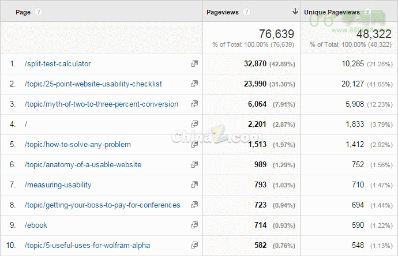Select the /topic/myth-of-two-to-three-percent-conversion link
This screenshot has height=256, width=398.
coord(101,104)
